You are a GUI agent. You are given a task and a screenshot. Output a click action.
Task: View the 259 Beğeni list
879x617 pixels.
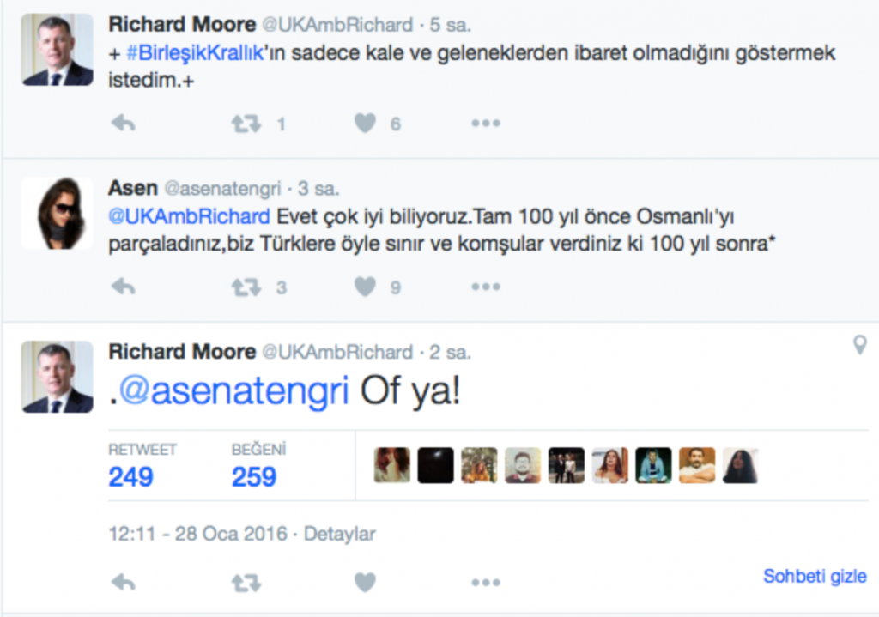coord(254,477)
